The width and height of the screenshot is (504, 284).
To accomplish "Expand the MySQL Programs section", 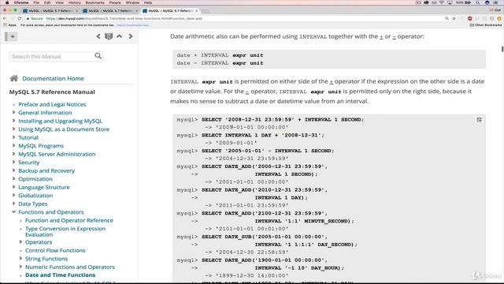I will [x=13, y=145].
